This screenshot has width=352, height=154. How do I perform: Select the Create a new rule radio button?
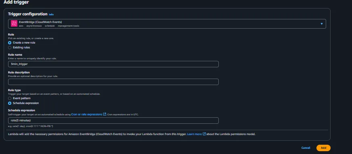(10, 43)
